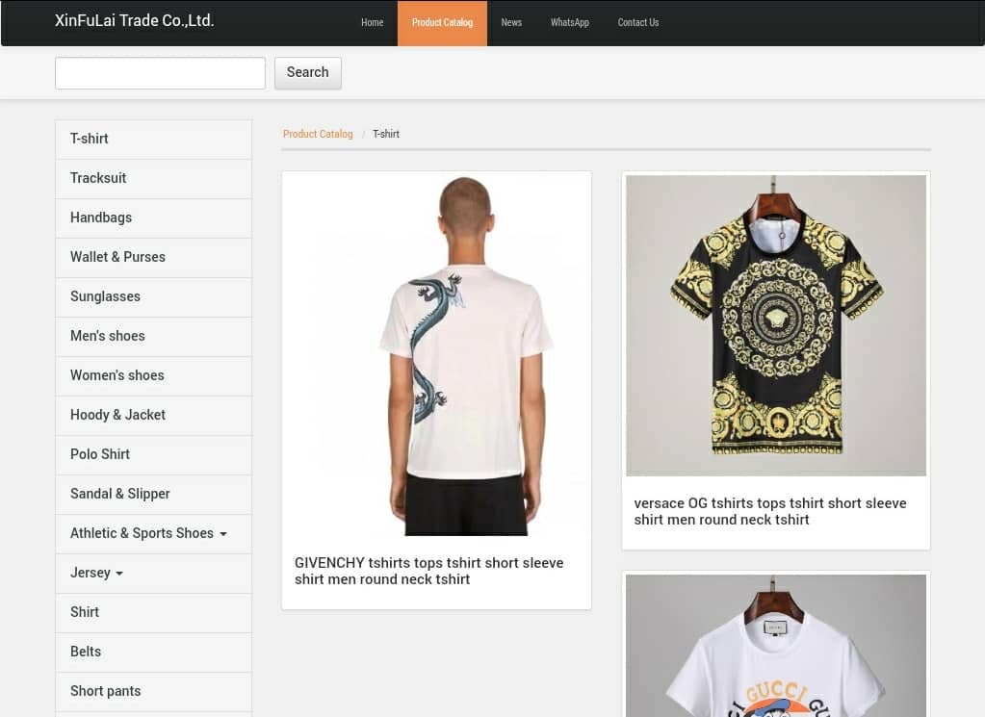Select the Product Catalog nav tab
985x717 pixels.
point(442,22)
